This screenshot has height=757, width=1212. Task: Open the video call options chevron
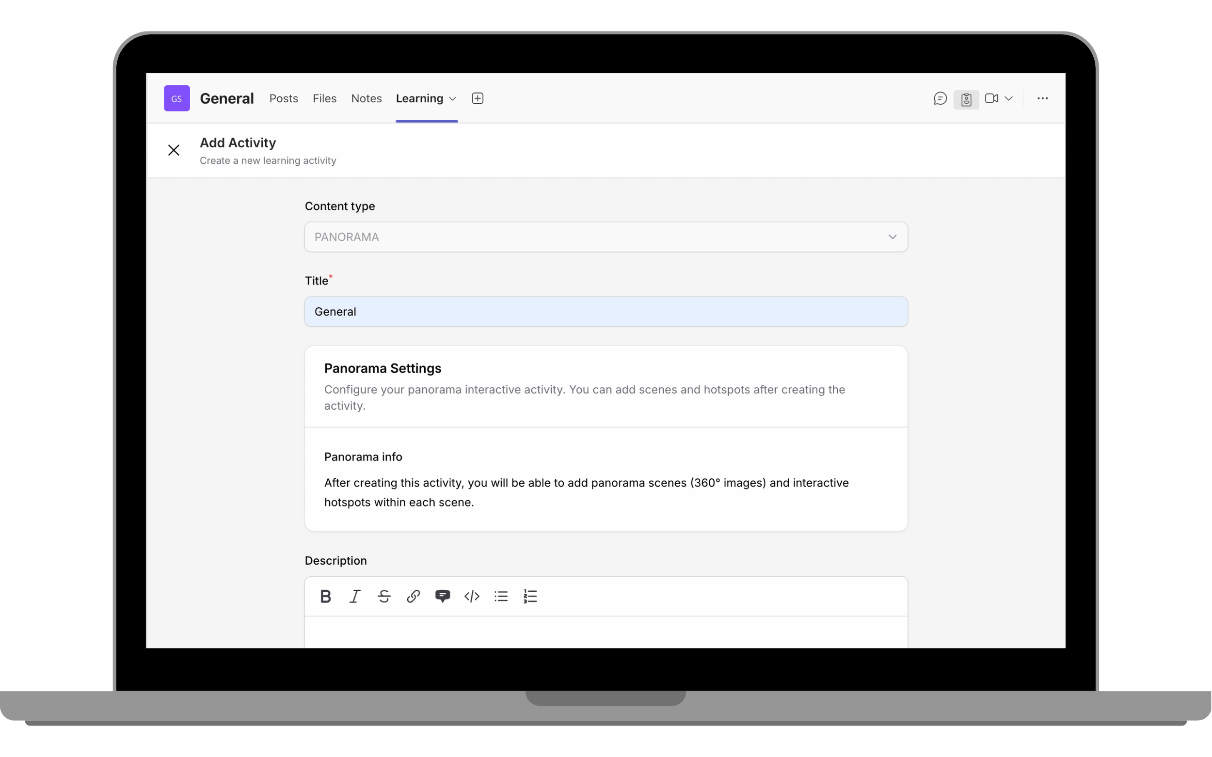[x=1009, y=98]
